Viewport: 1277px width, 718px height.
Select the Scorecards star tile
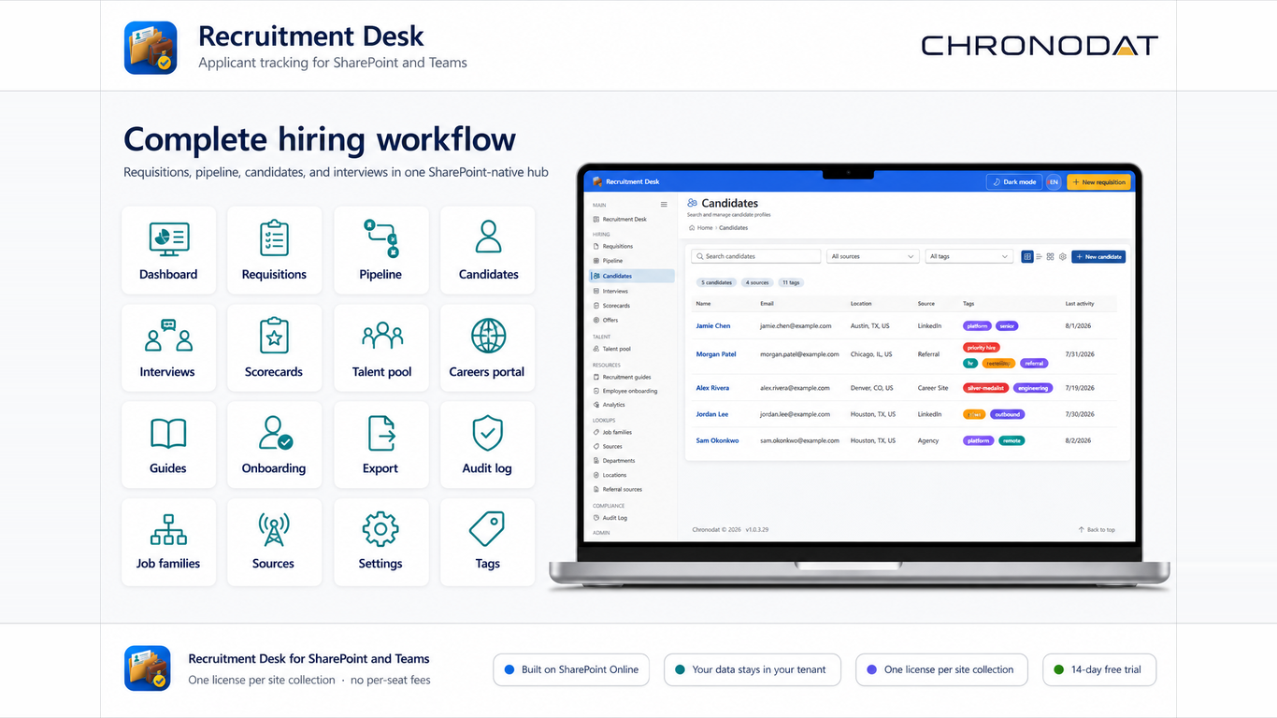click(x=274, y=348)
